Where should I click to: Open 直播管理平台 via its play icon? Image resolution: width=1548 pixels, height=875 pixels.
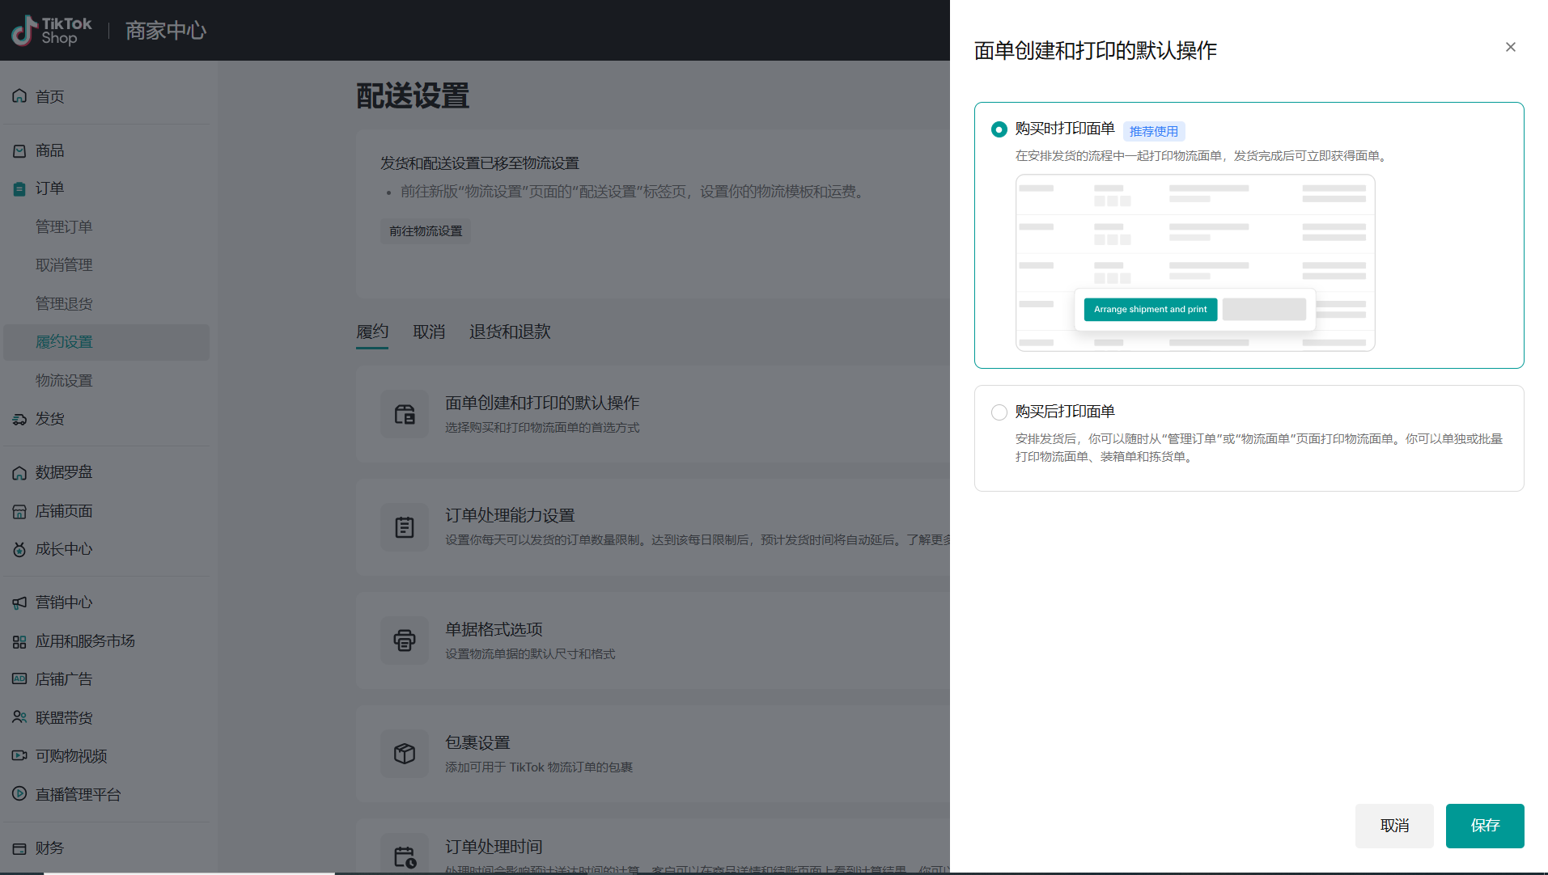19,794
